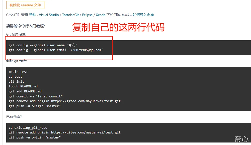Click the 已有仓库? label
The image size is (251, 145).
coord(14,117)
